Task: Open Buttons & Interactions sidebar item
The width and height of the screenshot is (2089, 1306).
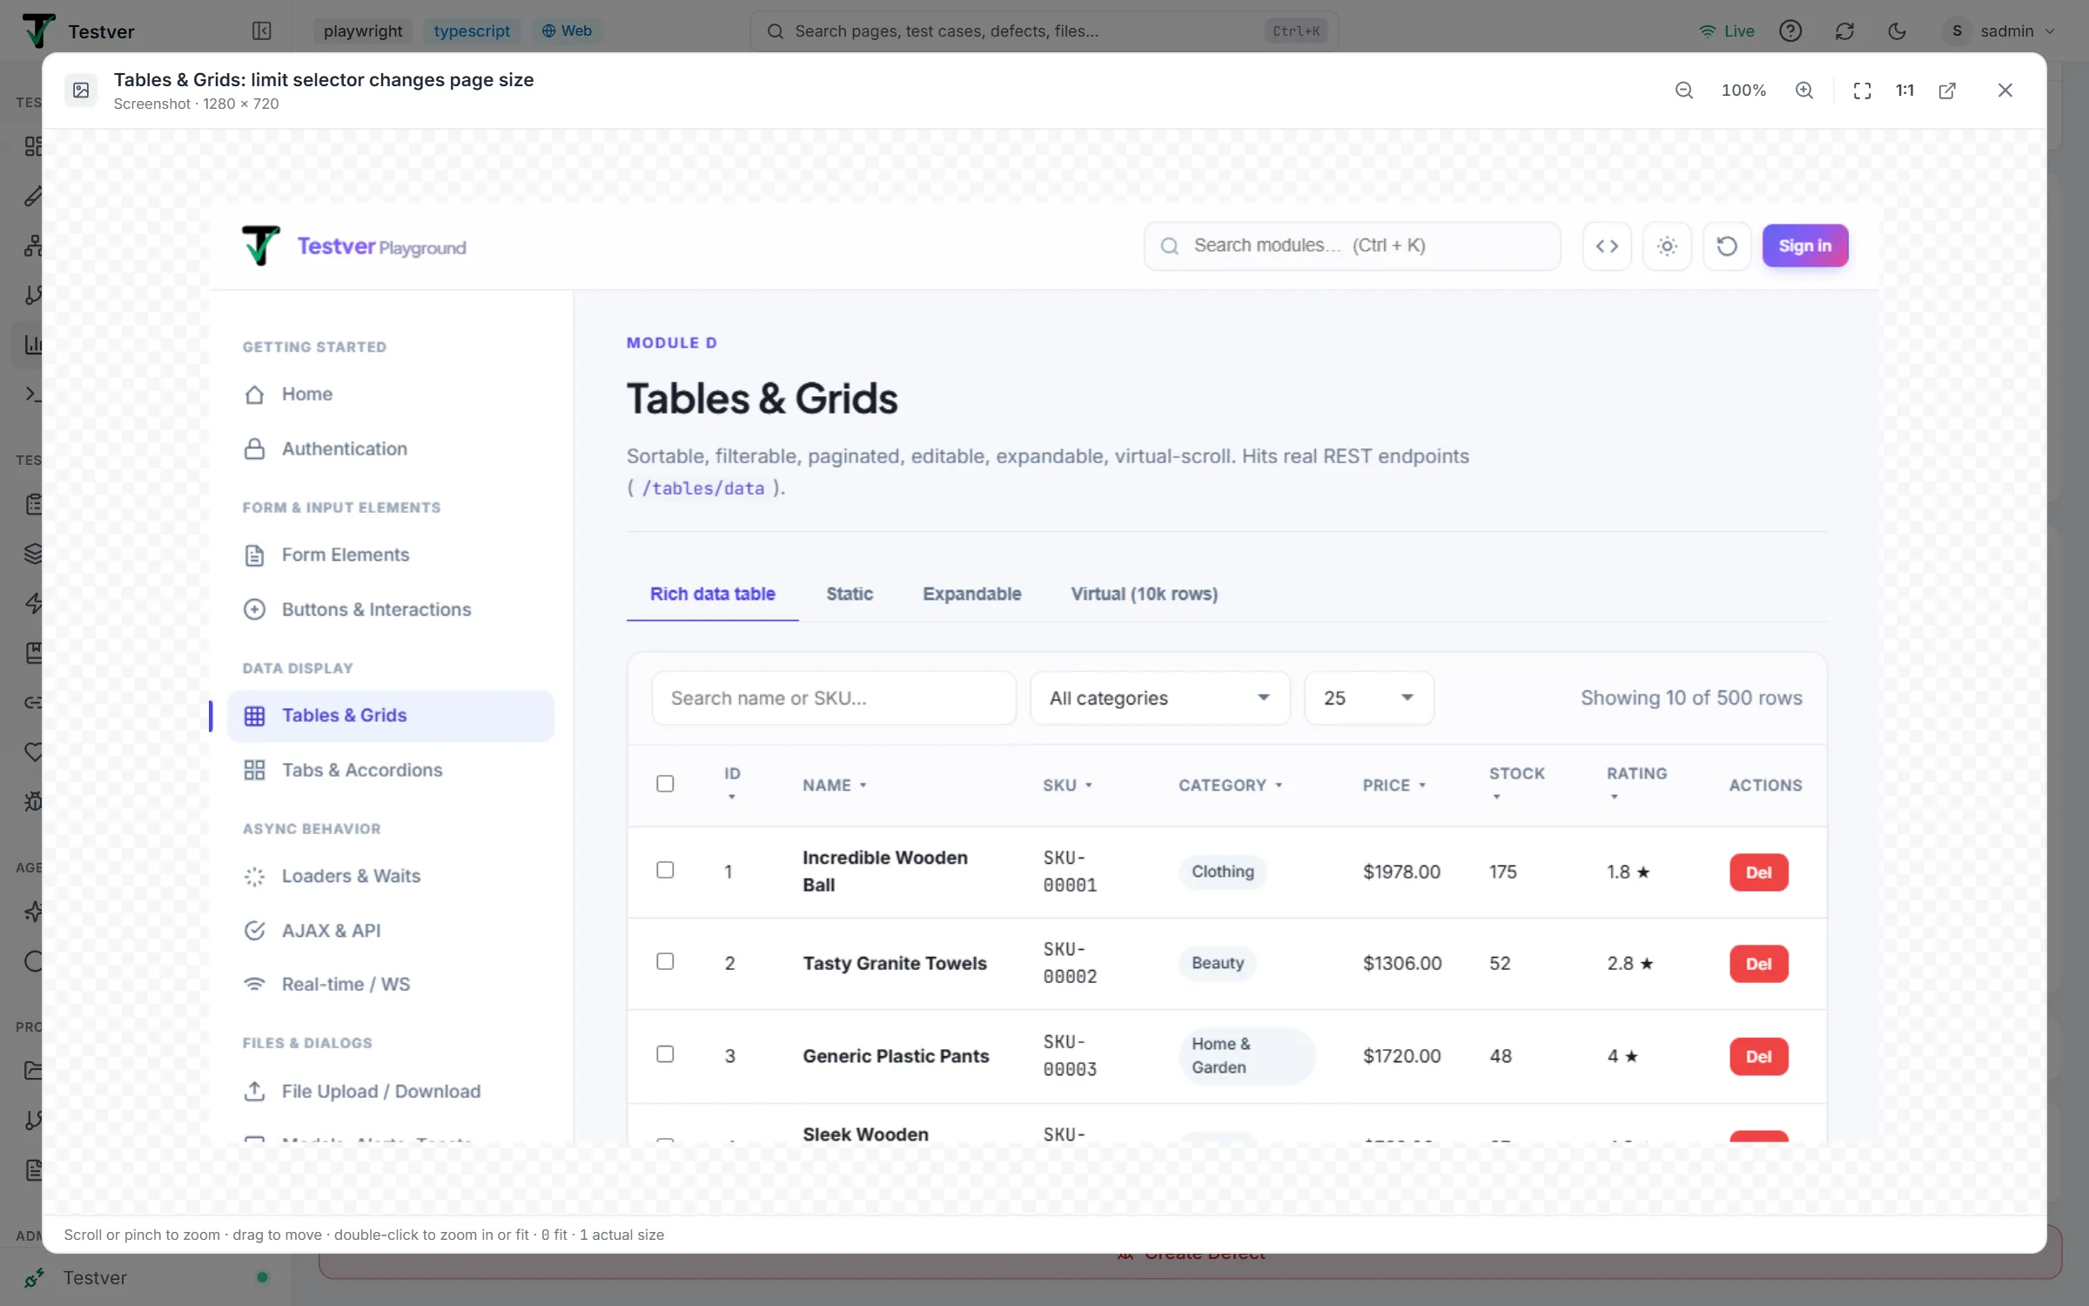Action: pyautogui.click(x=390, y=610)
